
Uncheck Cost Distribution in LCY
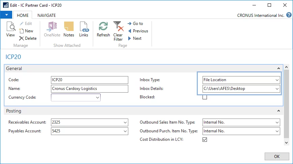tap(205, 139)
